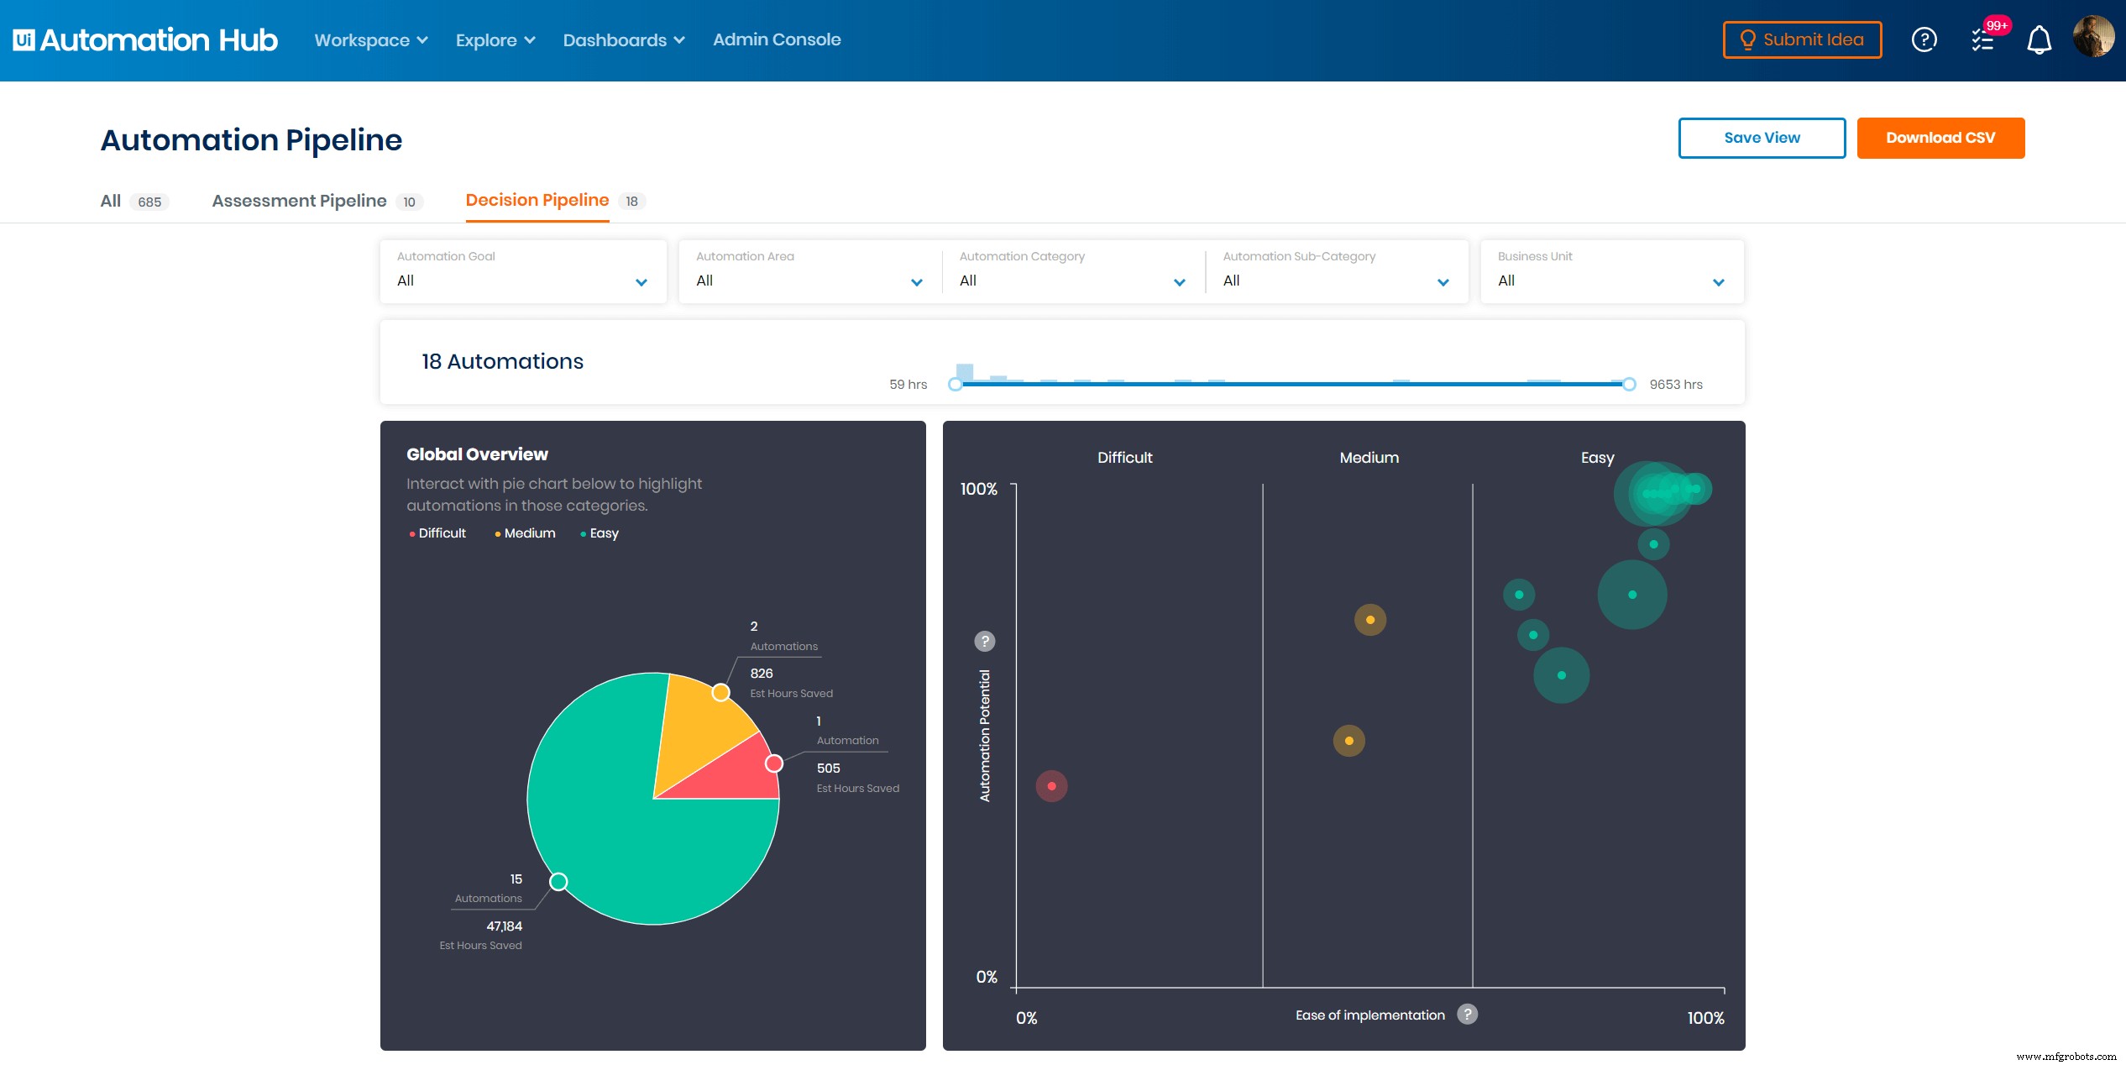The image size is (2126, 1065).
Task: Click the lightbulb icon in Submit Idea
Action: pos(1750,39)
